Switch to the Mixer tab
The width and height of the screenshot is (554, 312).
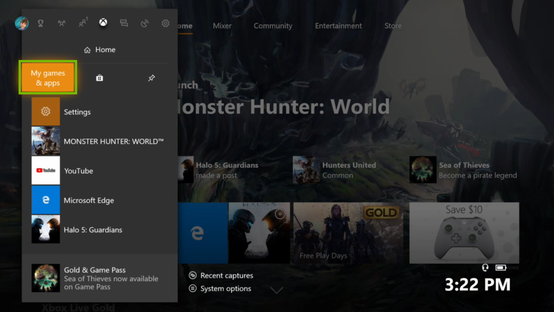point(222,26)
